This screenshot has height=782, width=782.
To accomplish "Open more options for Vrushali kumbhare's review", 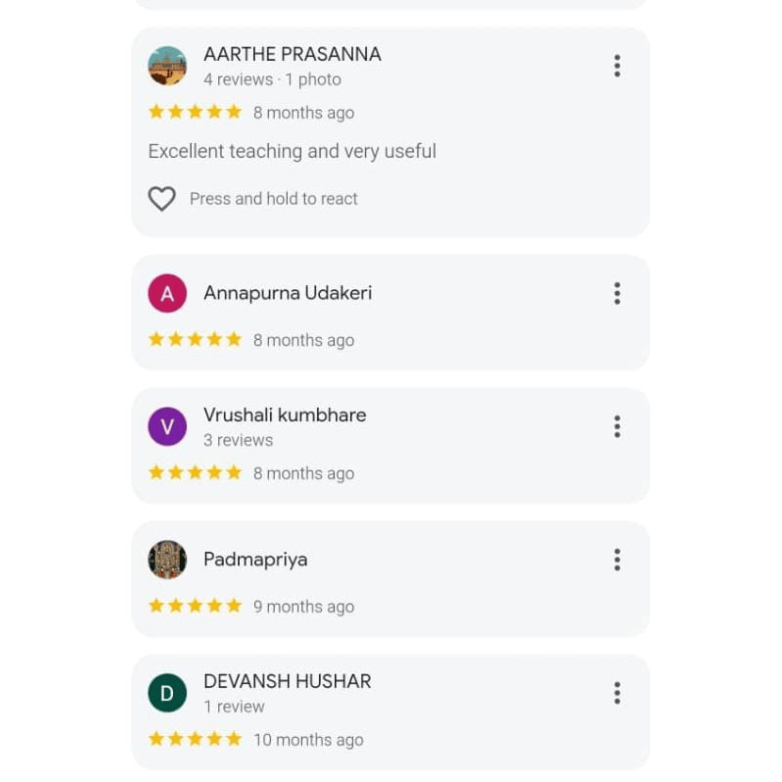I will tap(617, 426).
